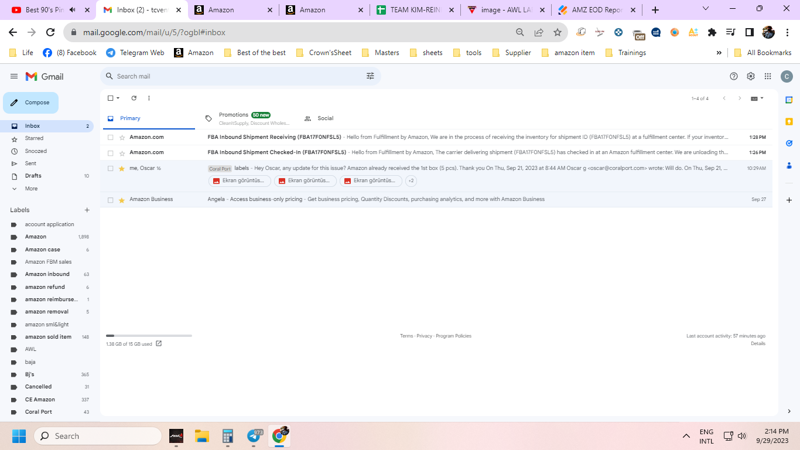Go back with the Chrome back arrow
This screenshot has height=450, width=800.
(13, 32)
